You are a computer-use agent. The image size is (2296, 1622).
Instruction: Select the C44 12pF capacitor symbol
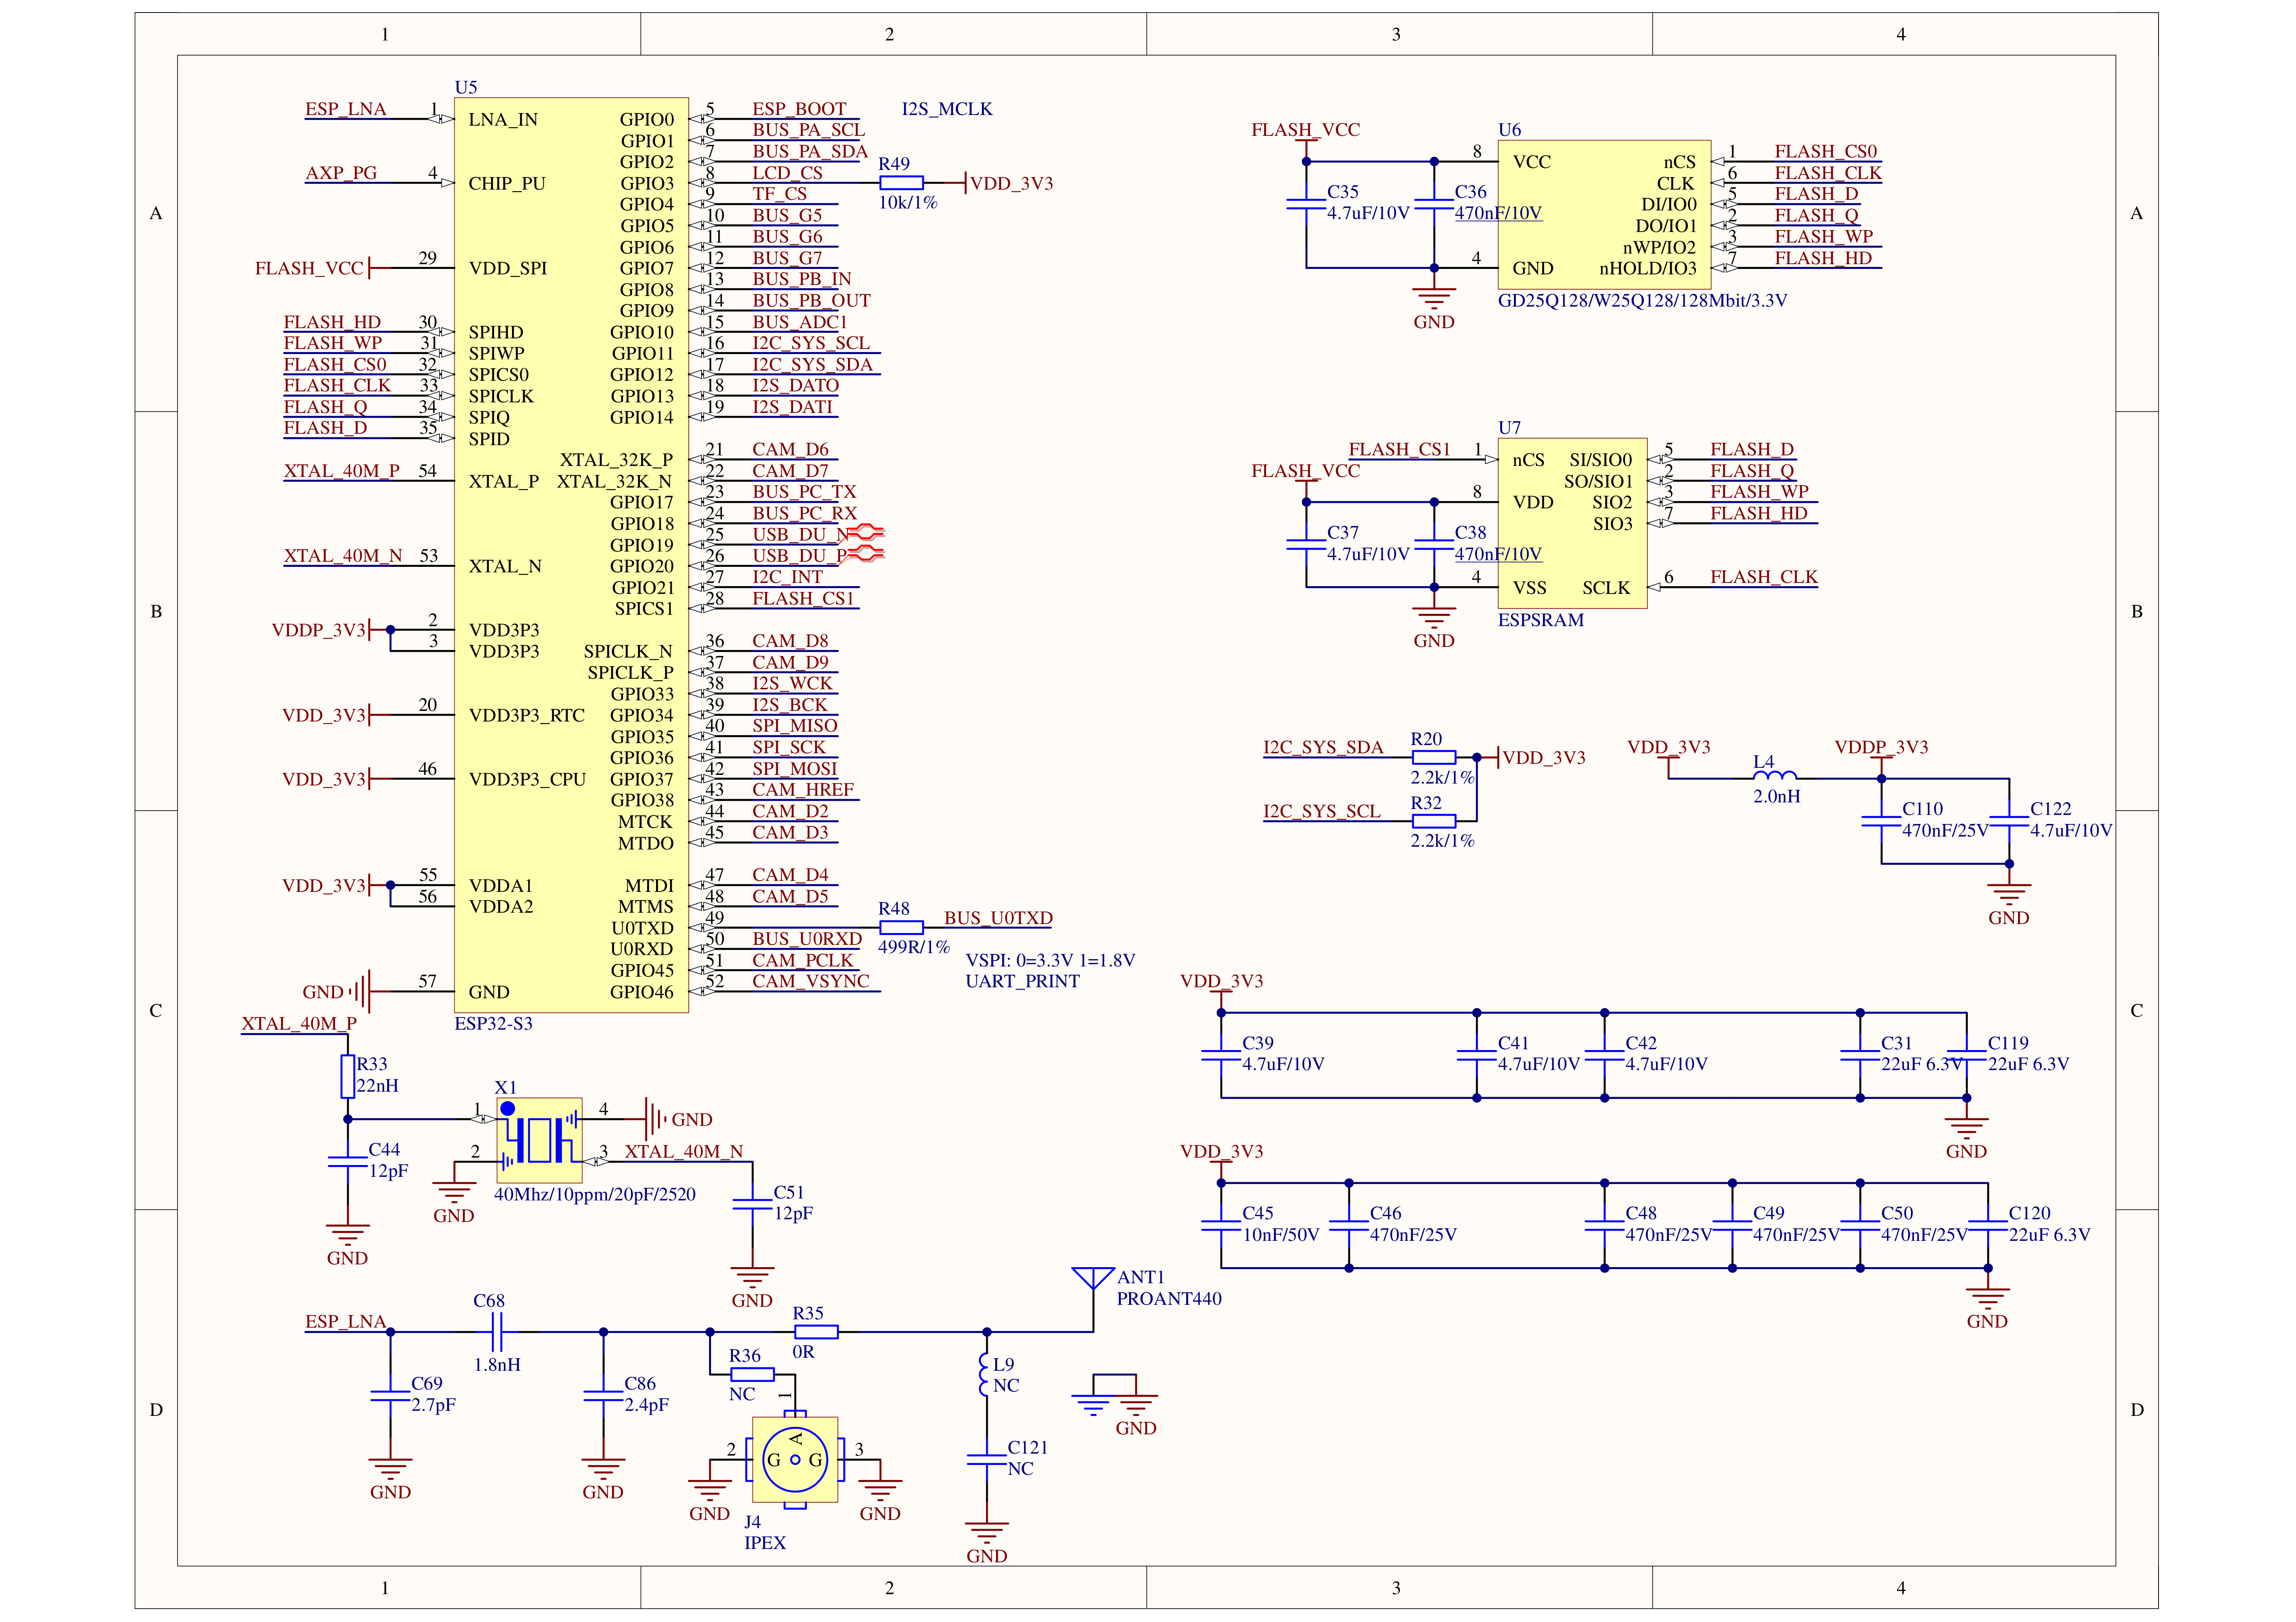(x=348, y=1161)
